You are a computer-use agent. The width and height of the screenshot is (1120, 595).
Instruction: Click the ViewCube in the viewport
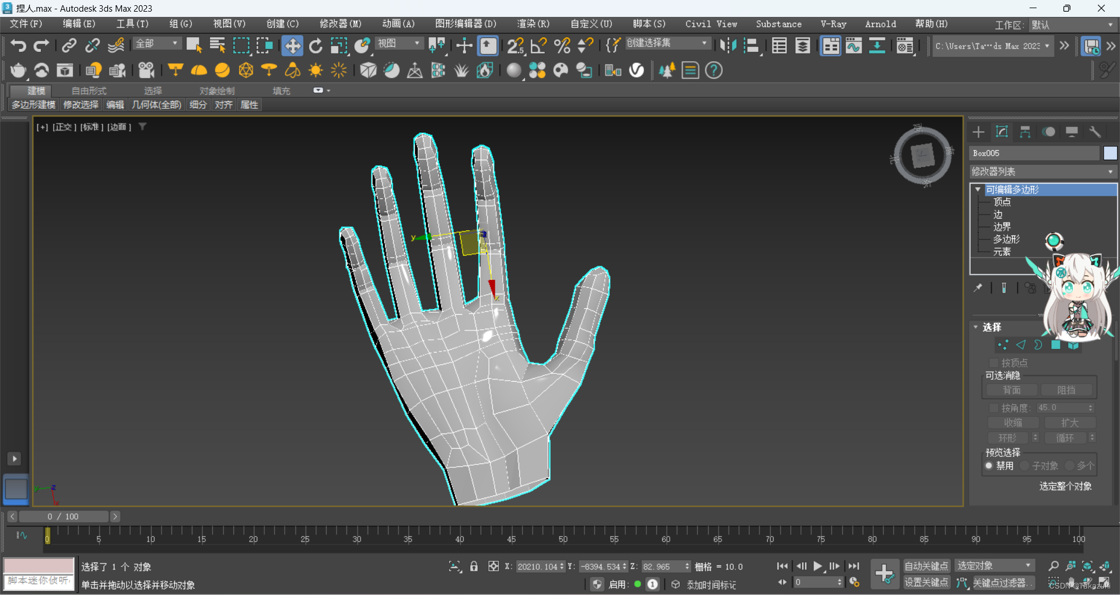[922, 156]
